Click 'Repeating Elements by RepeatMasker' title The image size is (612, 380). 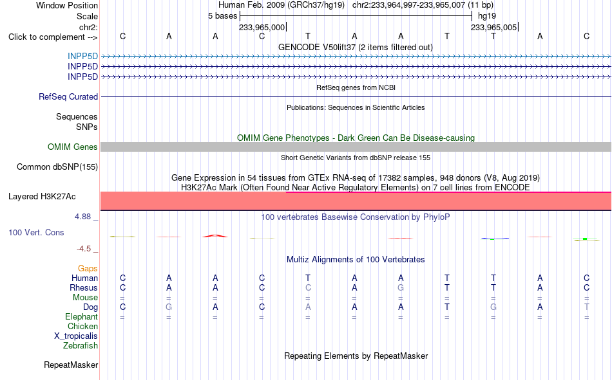(x=356, y=356)
